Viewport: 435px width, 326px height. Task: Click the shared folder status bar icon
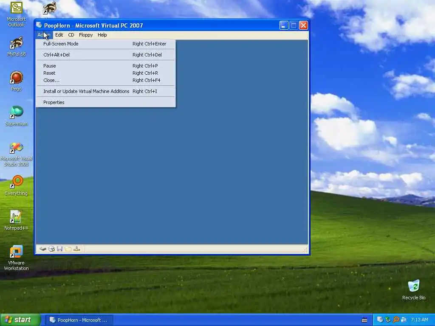coord(68,249)
